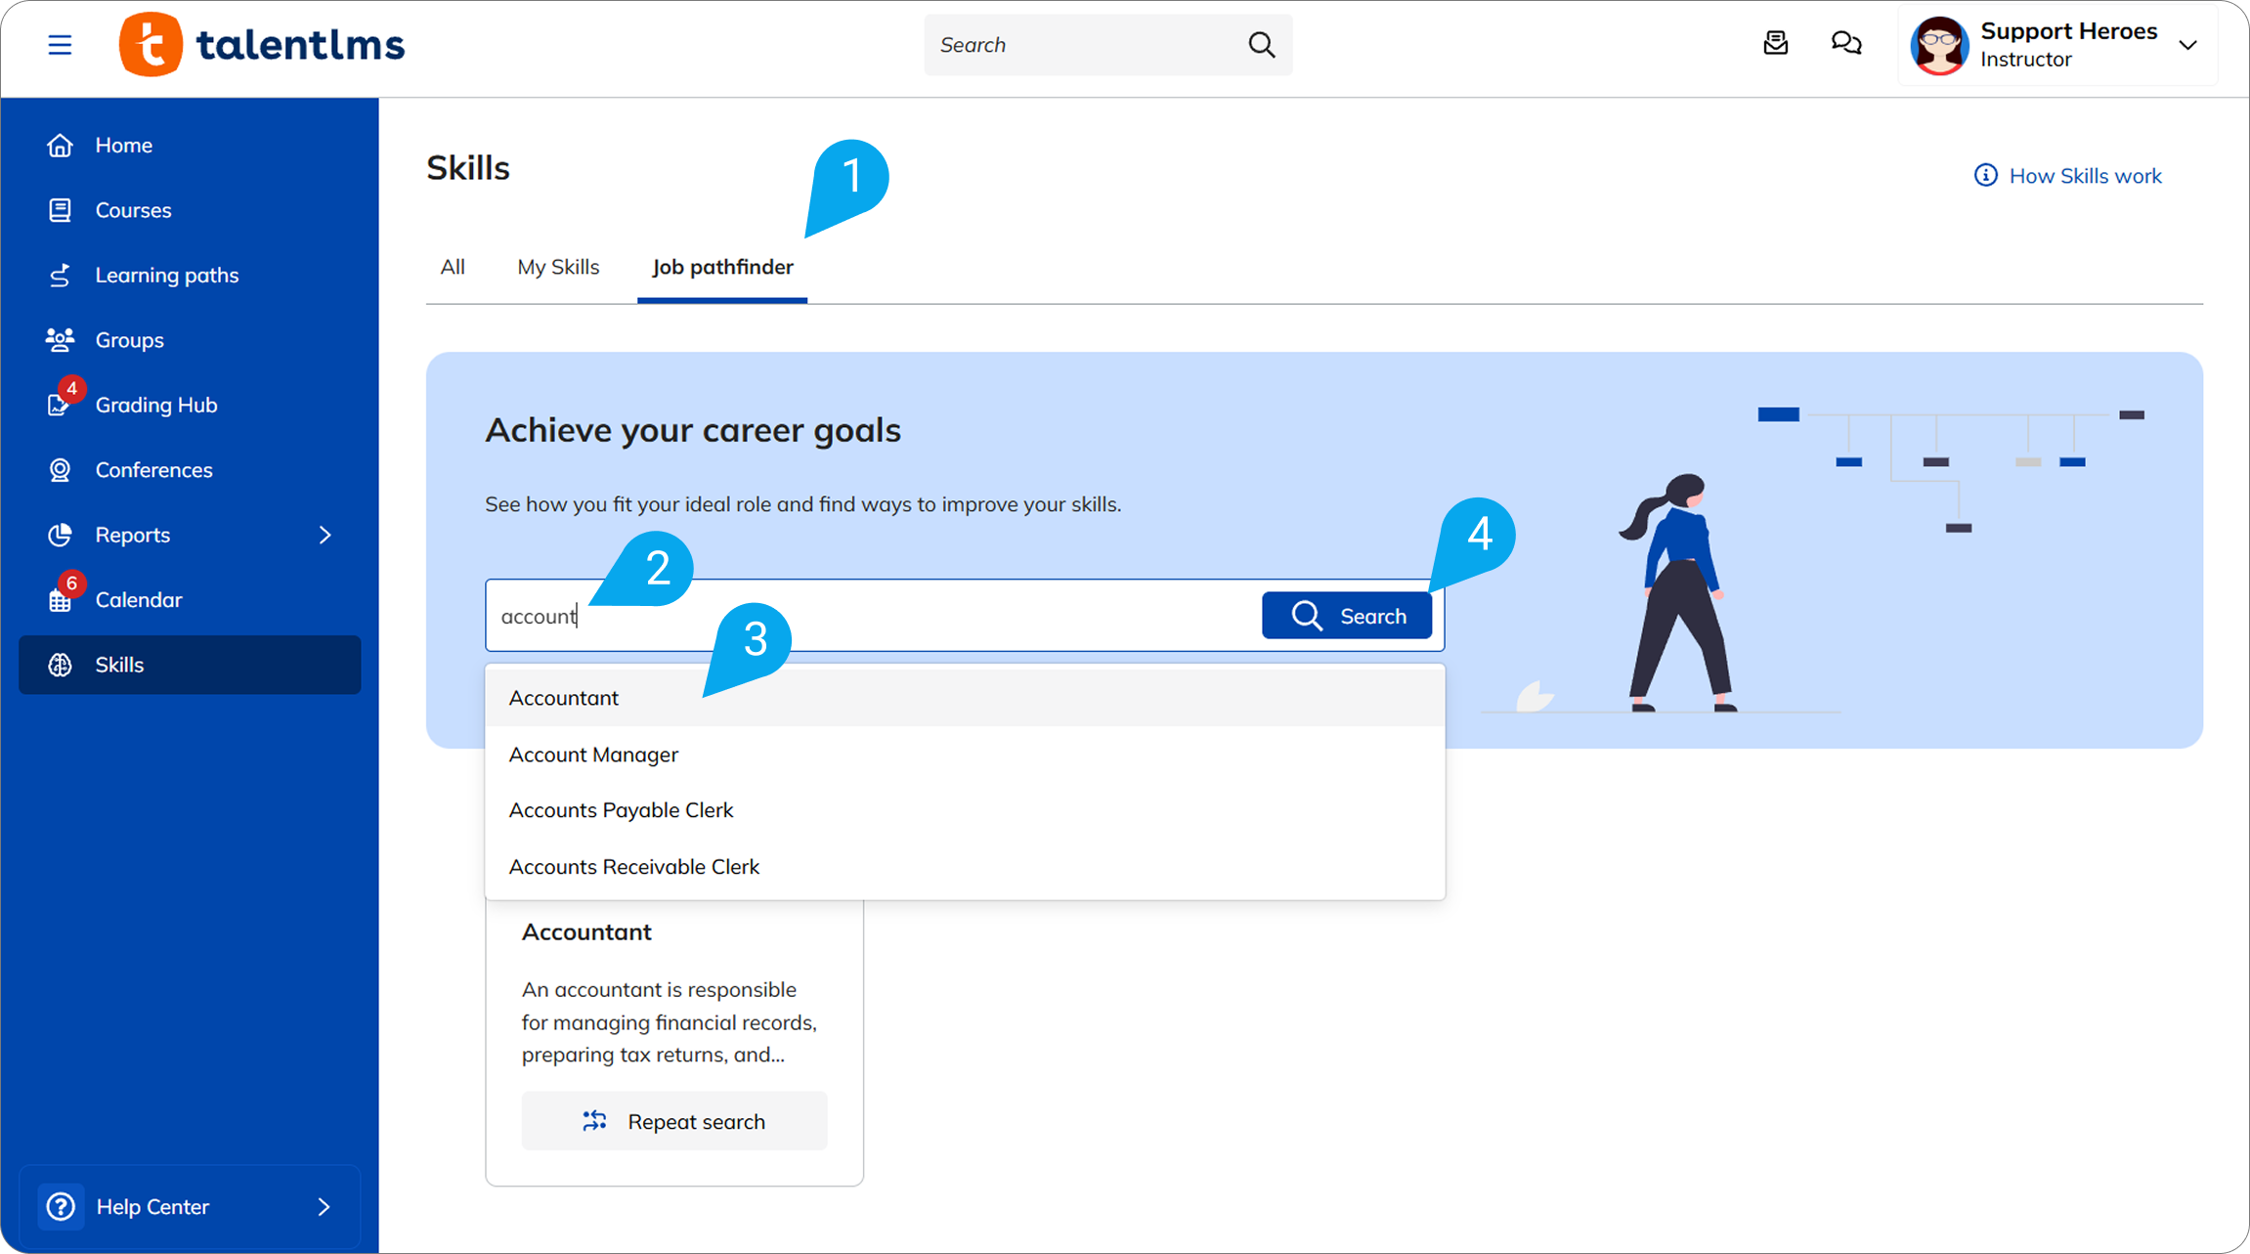Open the messages inbox icon
This screenshot has height=1254, width=2250.
tap(1775, 43)
